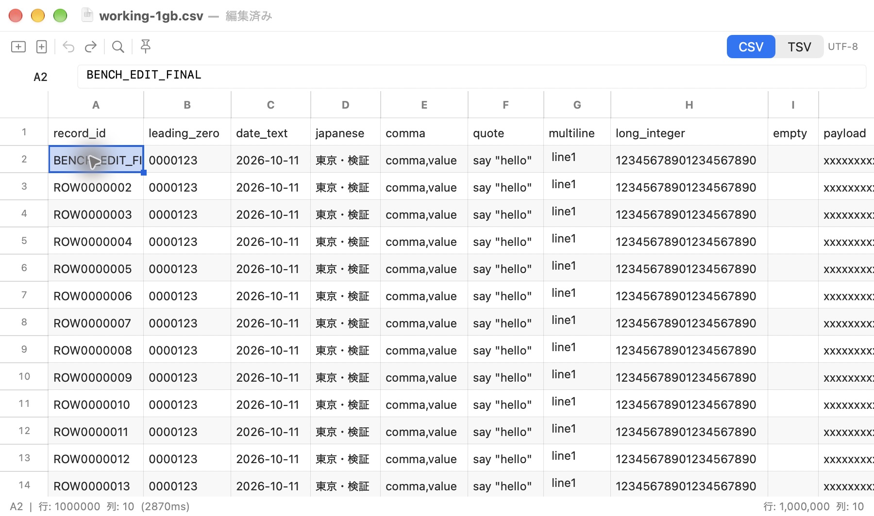Click the add row icon in toolbar
874x516 pixels.
(x=18, y=47)
